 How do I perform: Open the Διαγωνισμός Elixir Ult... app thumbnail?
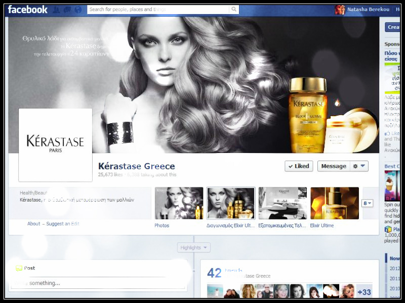[x=231, y=204]
